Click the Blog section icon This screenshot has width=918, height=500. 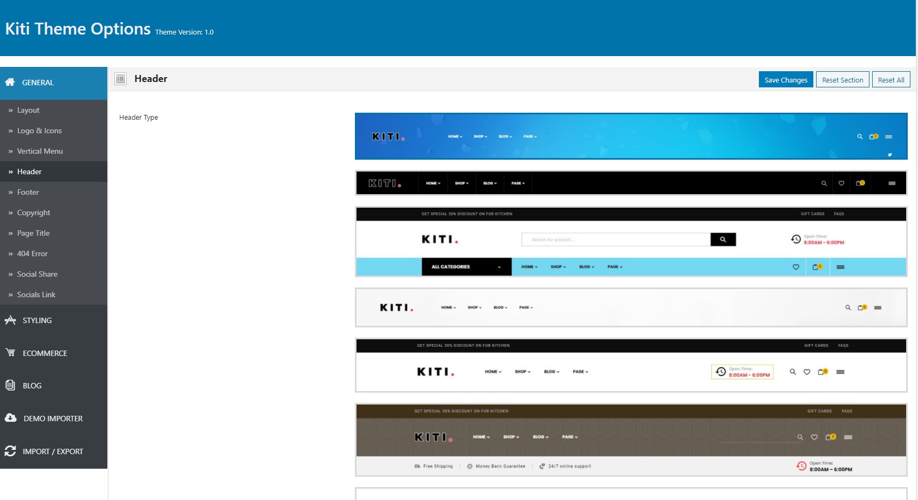pyautogui.click(x=10, y=385)
